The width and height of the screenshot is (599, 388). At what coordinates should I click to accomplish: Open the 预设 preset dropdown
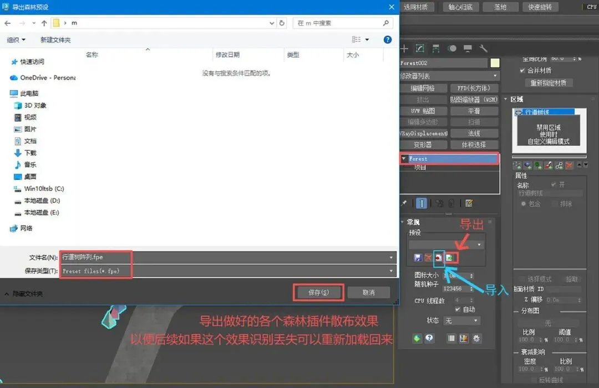pyautogui.click(x=446, y=245)
